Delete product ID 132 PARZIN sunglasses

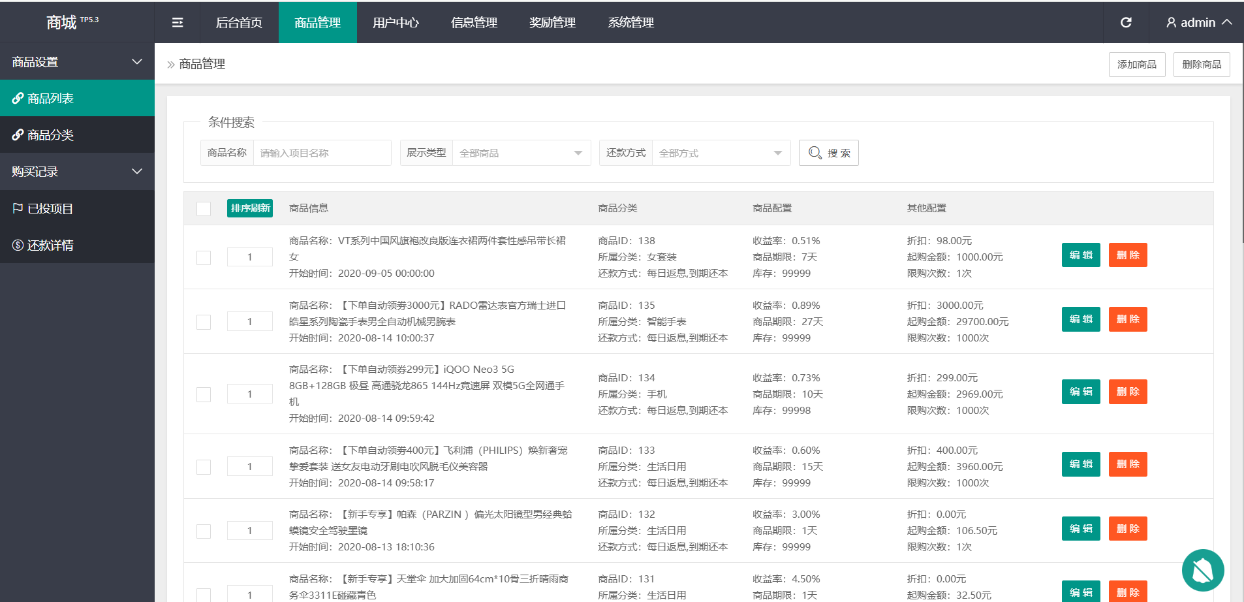pos(1128,529)
